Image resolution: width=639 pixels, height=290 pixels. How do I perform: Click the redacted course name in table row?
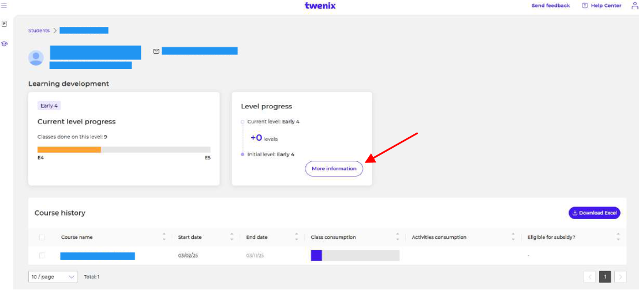(x=98, y=256)
